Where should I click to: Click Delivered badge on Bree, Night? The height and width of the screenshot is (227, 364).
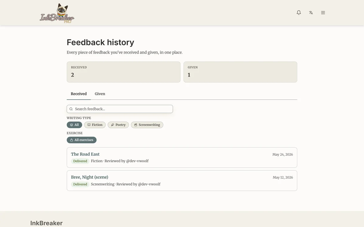tap(80, 184)
